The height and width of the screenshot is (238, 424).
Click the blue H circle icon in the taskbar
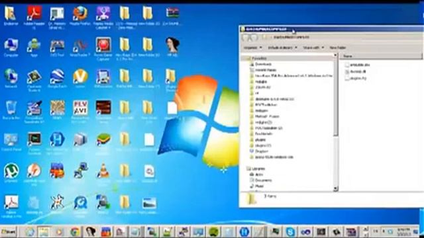[x=244, y=232]
